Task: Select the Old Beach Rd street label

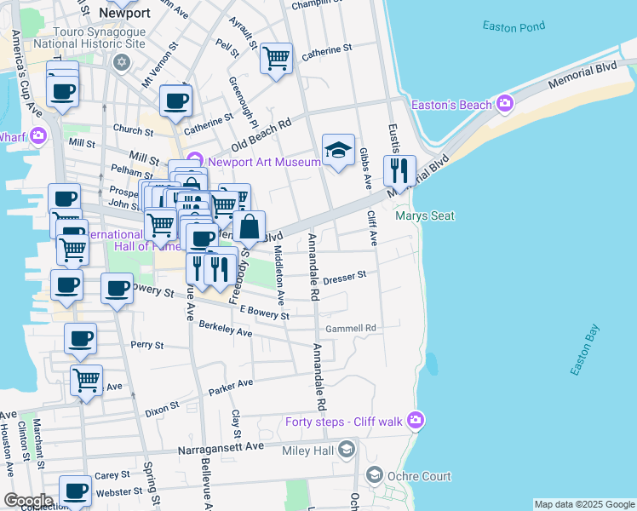Action: click(x=261, y=135)
